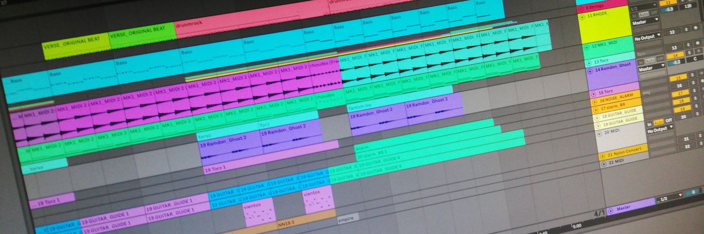
Task: Set track 20 monitor to Auto
Action: pyautogui.click(x=658, y=123)
